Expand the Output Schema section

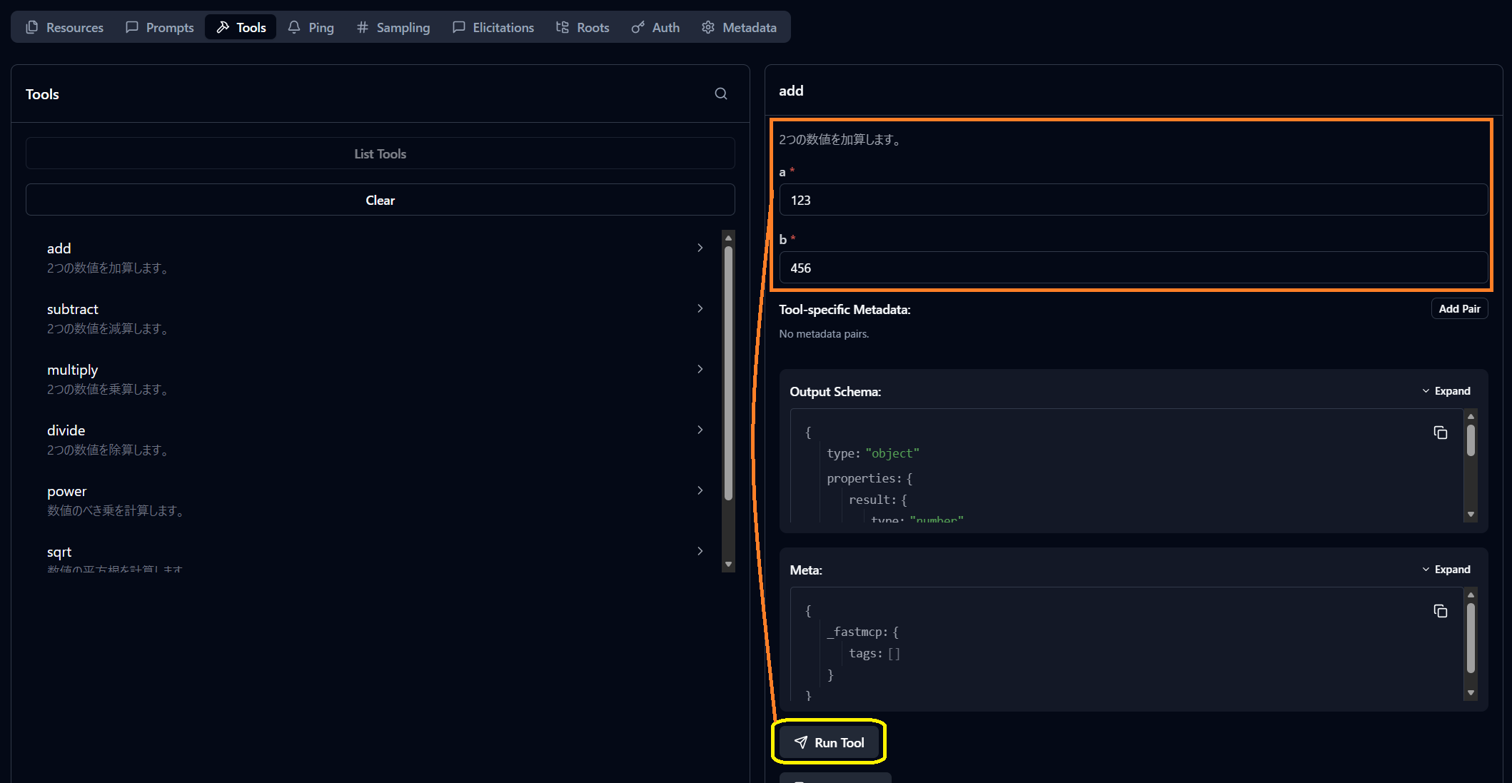pyautogui.click(x=1446, y=391)
